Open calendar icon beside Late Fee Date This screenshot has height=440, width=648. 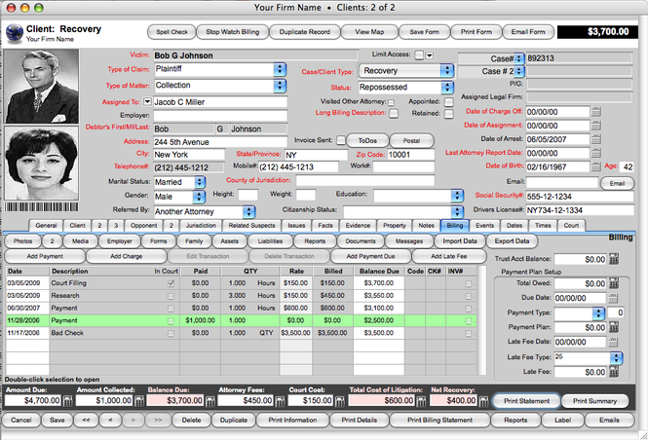pyautogui.click(x=613, y=343)
